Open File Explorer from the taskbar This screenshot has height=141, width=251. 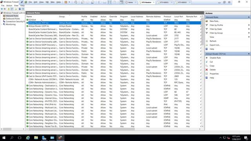point(36,137)
